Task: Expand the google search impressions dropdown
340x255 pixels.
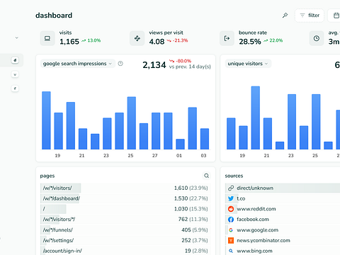Action: [78, 64]
